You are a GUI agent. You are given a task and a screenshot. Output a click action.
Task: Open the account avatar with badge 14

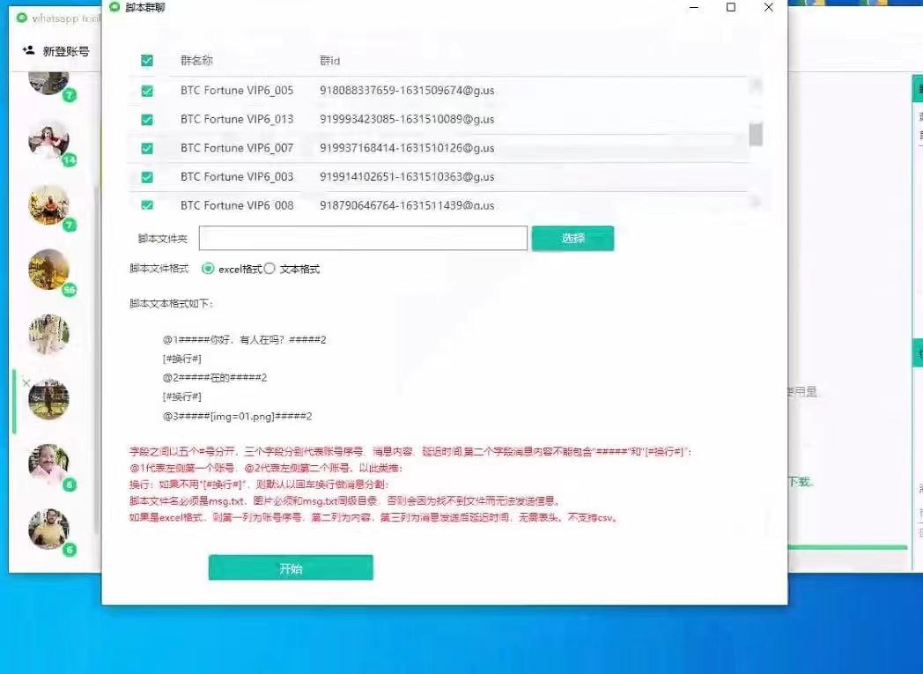48,140
